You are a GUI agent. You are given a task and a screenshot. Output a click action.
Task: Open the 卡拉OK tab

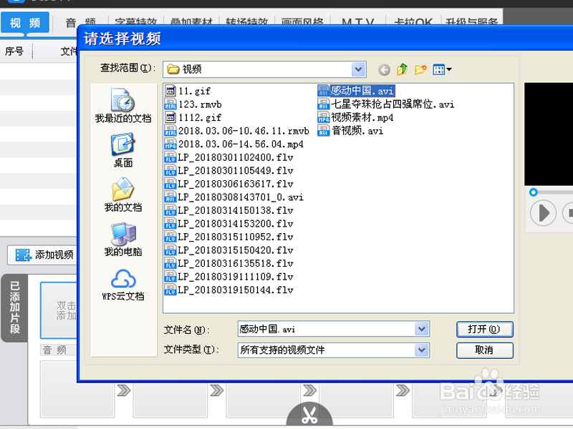[413, 22]
